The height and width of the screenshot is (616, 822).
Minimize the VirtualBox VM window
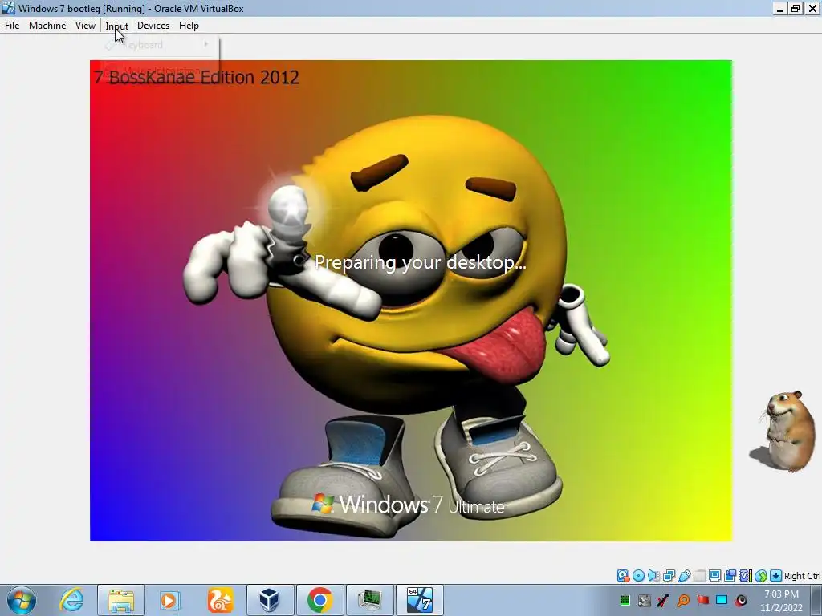click(780, 8)
